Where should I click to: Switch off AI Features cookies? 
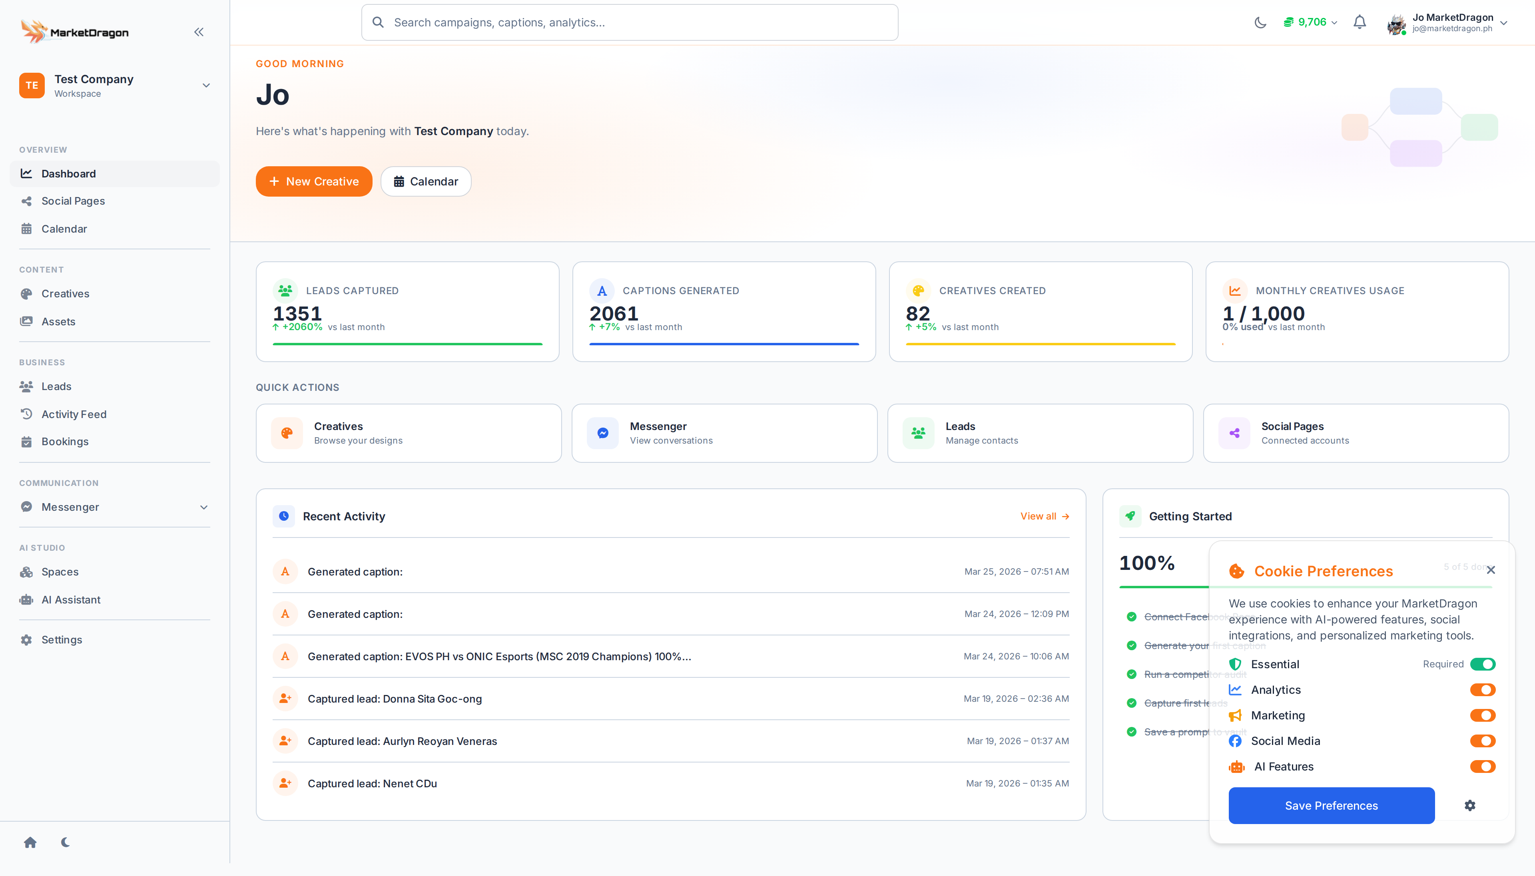[x=1483, y=766]
